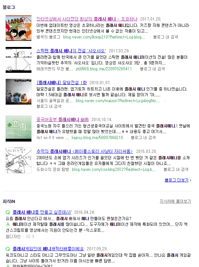Screen dimensions: 199x267
Task: Click the green Q icon beside '플래시 애니를 만들고 싶은데'
Action: (8, 212)
